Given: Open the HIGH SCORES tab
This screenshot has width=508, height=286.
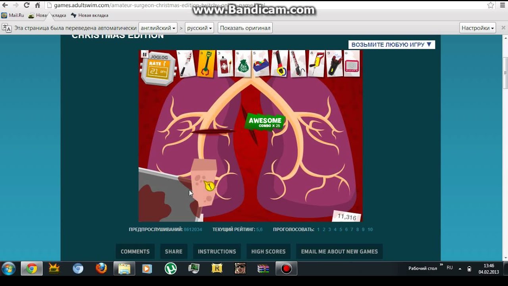Looking at the screenshot, I should [268, 251].
